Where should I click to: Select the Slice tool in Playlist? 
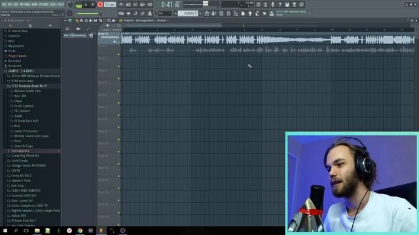(100, 20)
